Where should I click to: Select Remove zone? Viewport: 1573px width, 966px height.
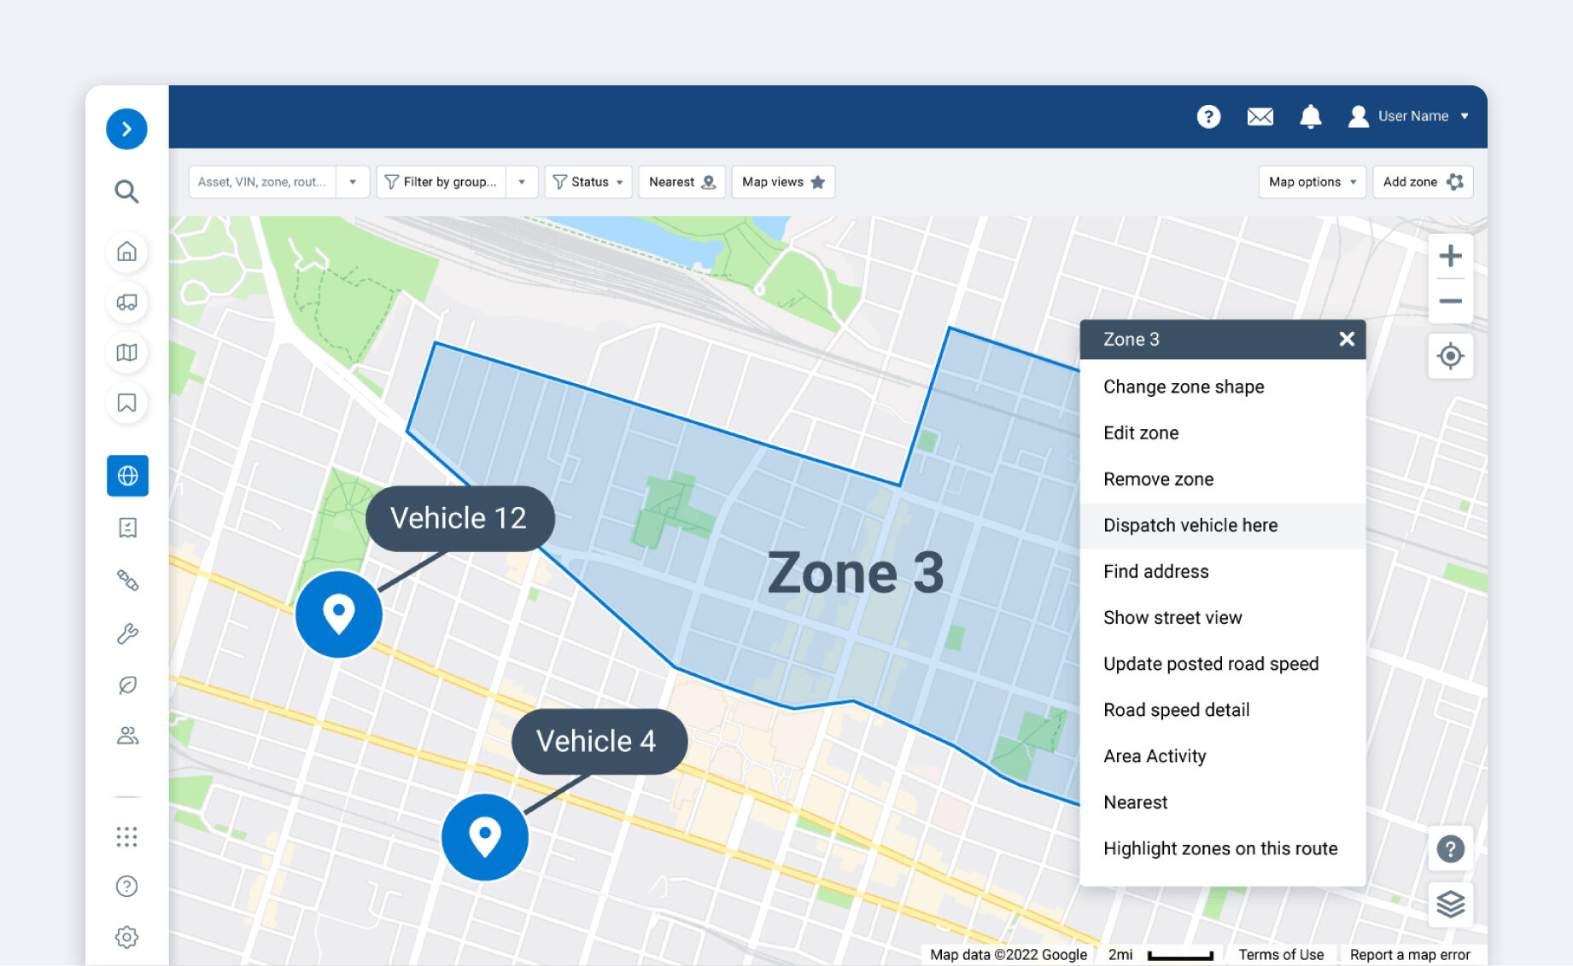[x=1222, y=479]
